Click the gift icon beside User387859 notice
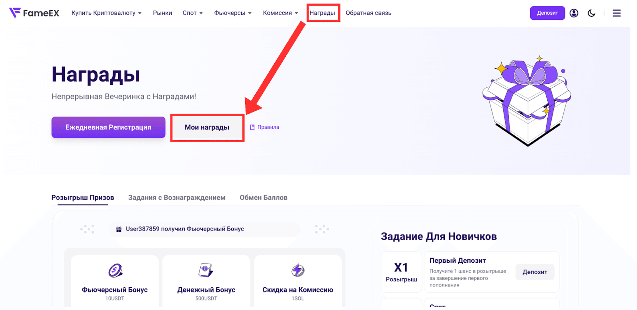 point(119,229)
